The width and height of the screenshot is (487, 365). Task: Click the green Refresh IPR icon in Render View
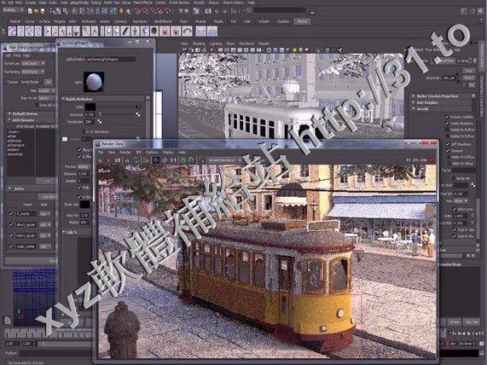[x=136, y=160]
